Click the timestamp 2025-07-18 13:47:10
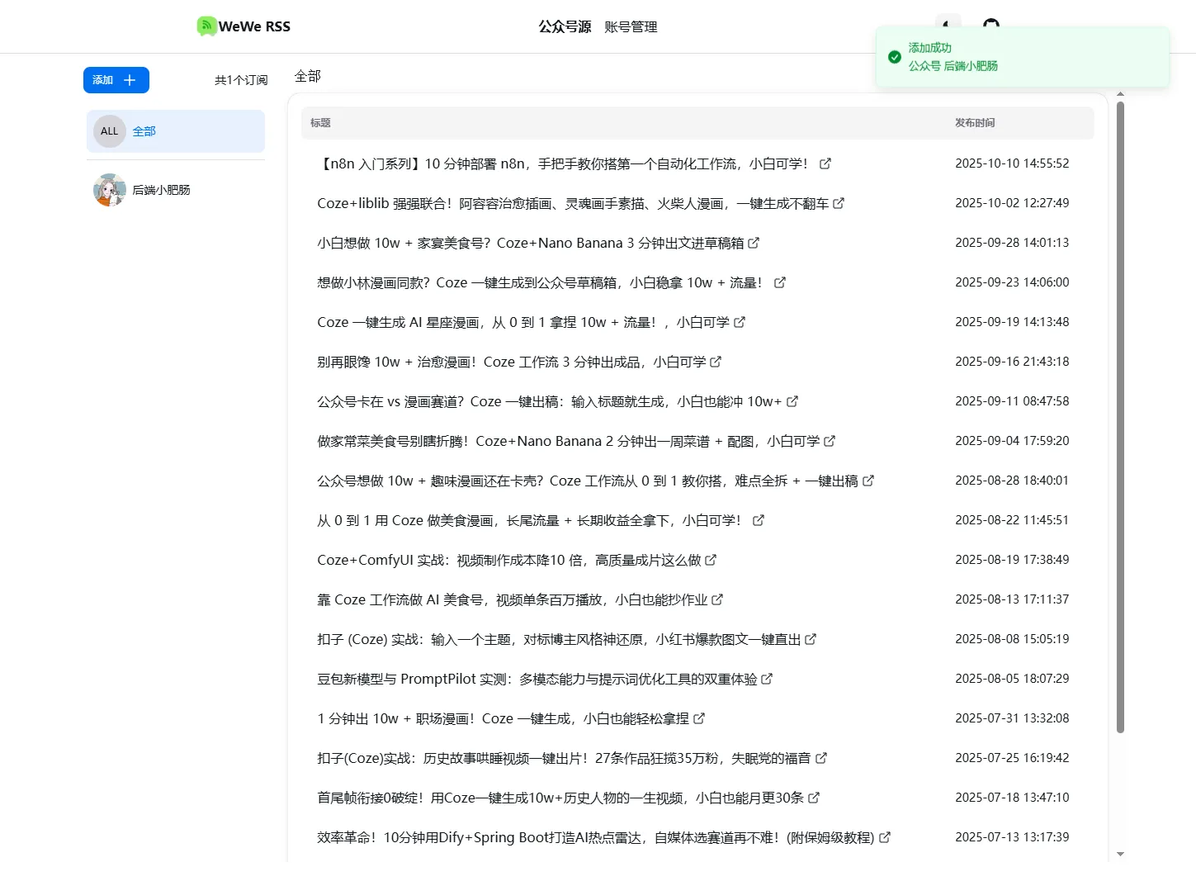 1012,798
